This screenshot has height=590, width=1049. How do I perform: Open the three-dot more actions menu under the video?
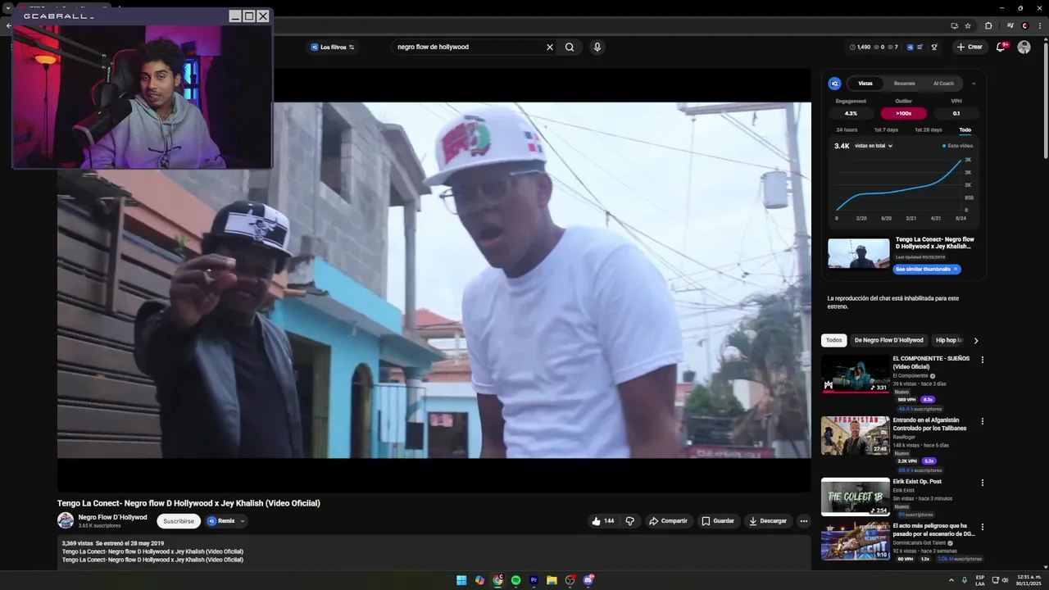[x=803, y=521]
